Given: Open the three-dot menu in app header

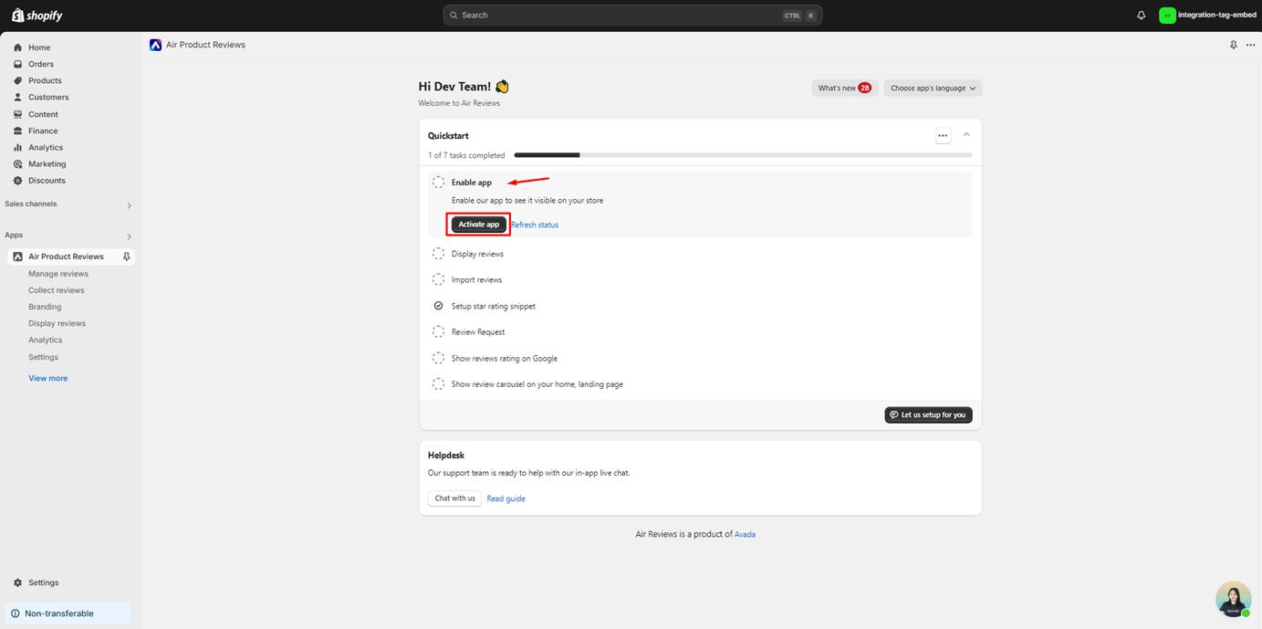Looking at the screenshot, I should [1250, 45].
